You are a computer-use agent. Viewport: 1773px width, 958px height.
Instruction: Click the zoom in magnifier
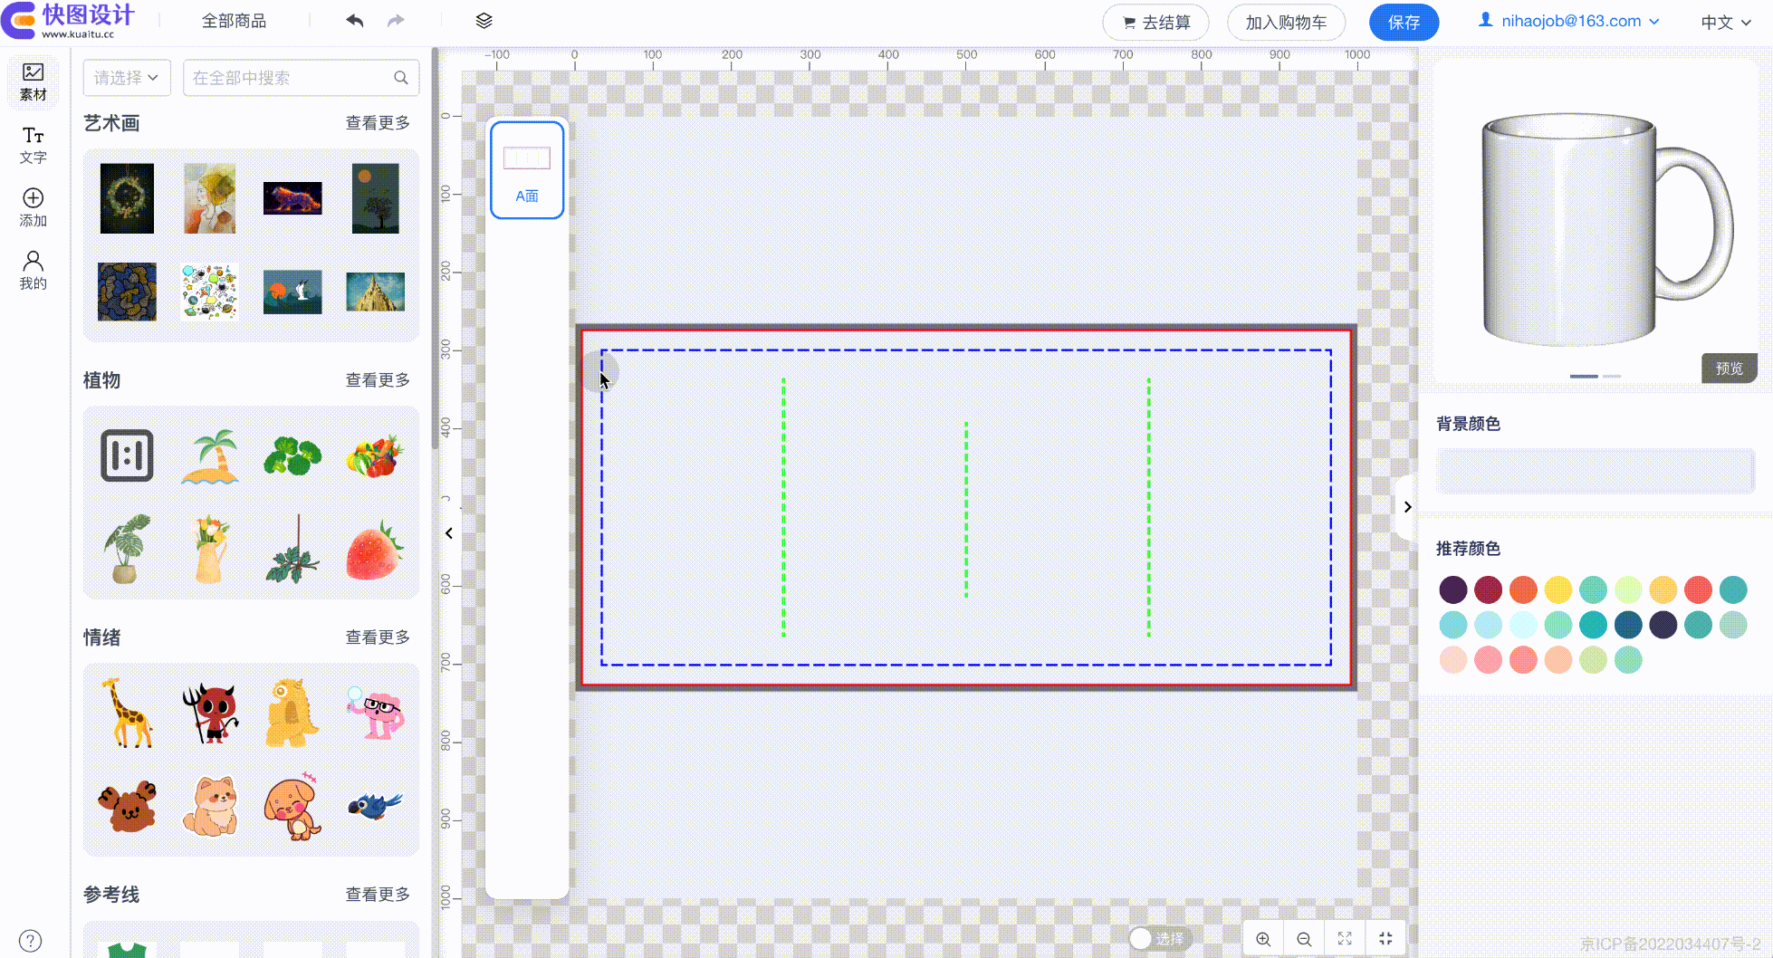pyautogui.click(x=1263, y=939)
